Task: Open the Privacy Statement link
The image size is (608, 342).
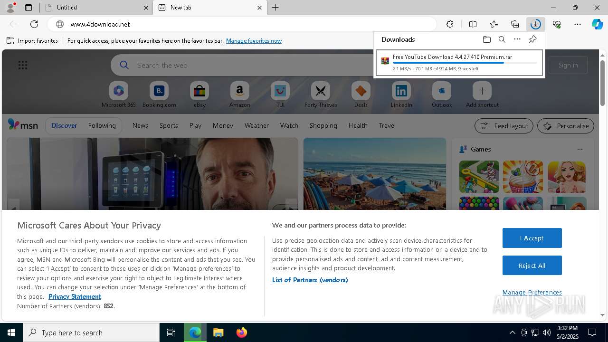Action: [75, 296]
